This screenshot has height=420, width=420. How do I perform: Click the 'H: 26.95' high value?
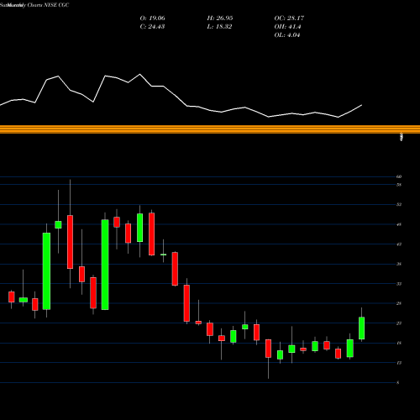pos(220,18)
